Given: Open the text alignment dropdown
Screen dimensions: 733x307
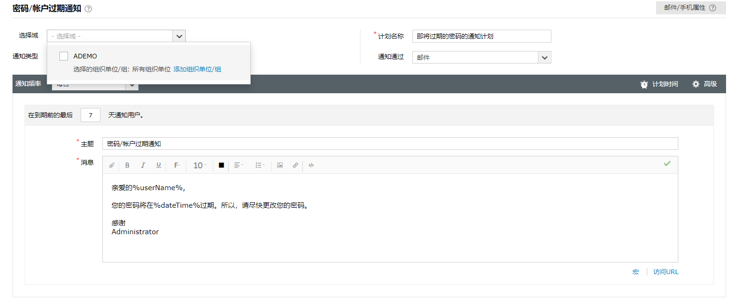Looking at the screenshot, I should 239,166.
